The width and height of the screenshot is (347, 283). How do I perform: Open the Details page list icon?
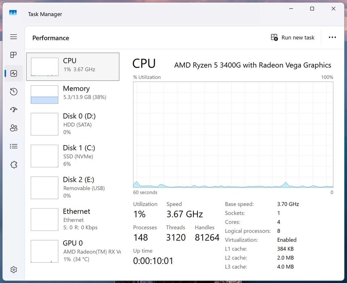13,146
